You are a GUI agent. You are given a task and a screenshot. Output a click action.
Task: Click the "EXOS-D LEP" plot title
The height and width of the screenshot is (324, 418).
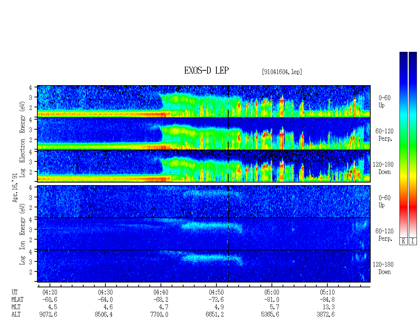coord(206,70)
